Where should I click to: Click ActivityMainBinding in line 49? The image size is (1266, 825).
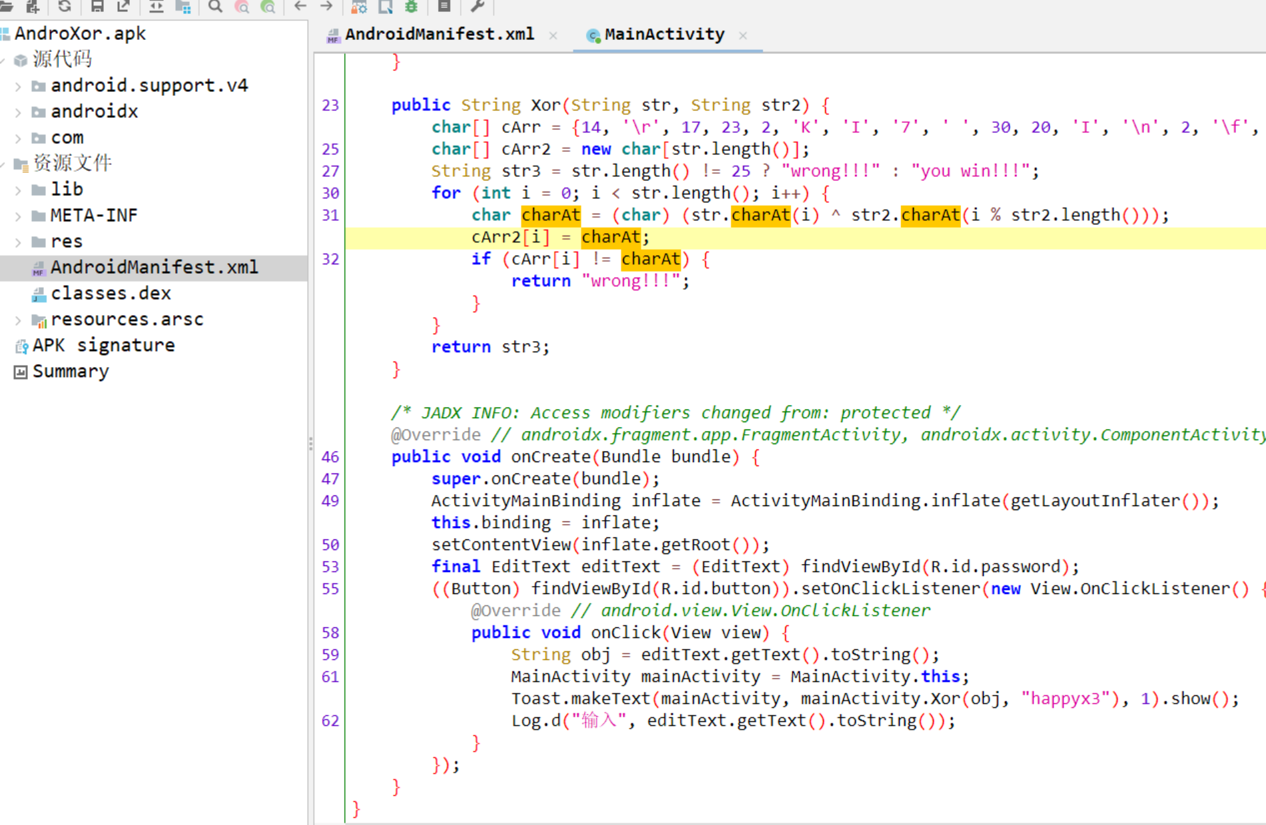pos(526,500)
